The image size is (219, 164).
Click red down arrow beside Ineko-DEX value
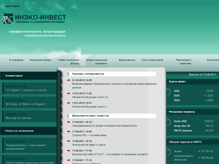pos(216,122)
